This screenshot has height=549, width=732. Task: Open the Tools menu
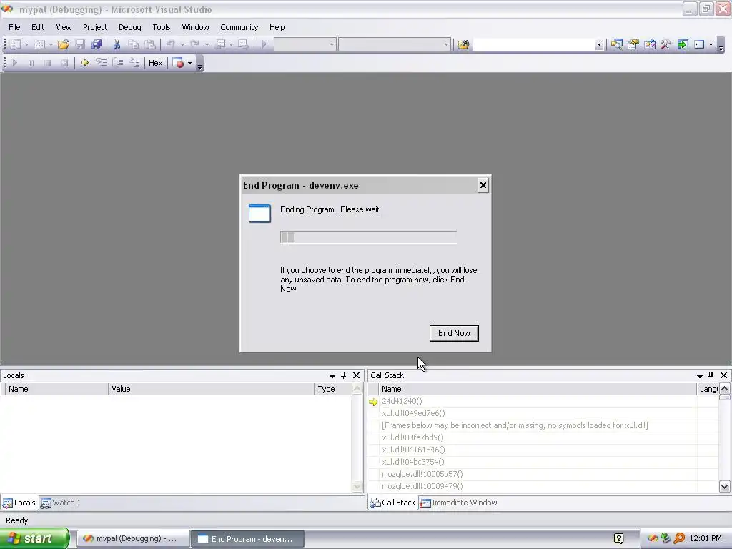pos(162,27)
